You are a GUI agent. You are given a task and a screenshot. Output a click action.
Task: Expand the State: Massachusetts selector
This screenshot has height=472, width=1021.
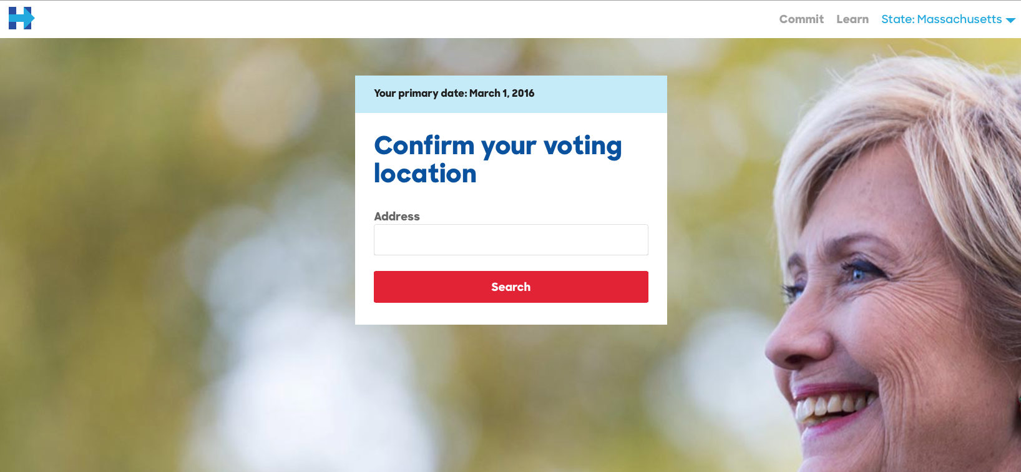point(948,19)
